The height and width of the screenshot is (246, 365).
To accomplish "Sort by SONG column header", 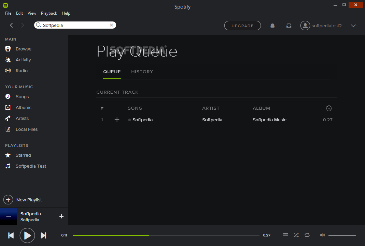I will click(135, 108).
